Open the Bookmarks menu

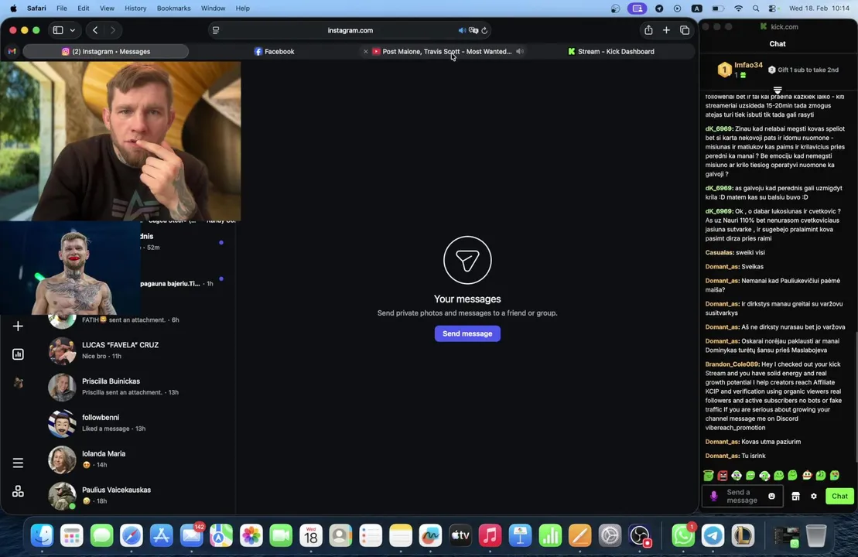[x=173, y=9]
